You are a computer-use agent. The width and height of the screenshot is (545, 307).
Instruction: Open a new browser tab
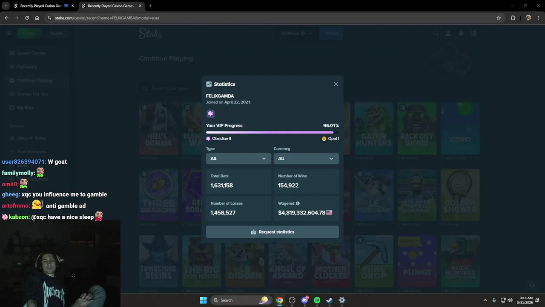coord(150,6)
